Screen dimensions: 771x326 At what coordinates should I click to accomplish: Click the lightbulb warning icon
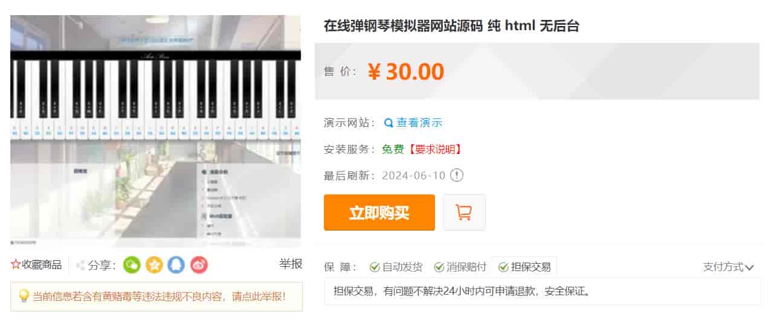[x=24, y=296]
